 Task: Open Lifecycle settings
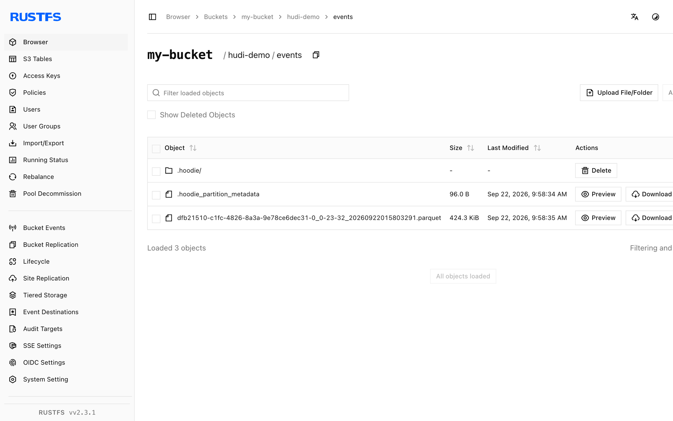point(66,261)
